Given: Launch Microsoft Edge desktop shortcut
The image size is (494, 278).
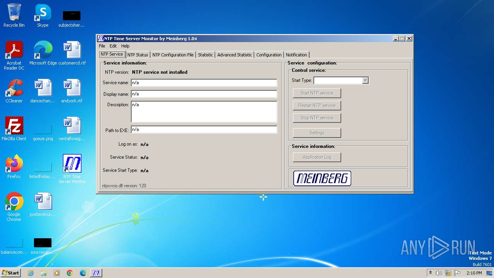Looking at the screenshot, I should click(x=43, y=53).
